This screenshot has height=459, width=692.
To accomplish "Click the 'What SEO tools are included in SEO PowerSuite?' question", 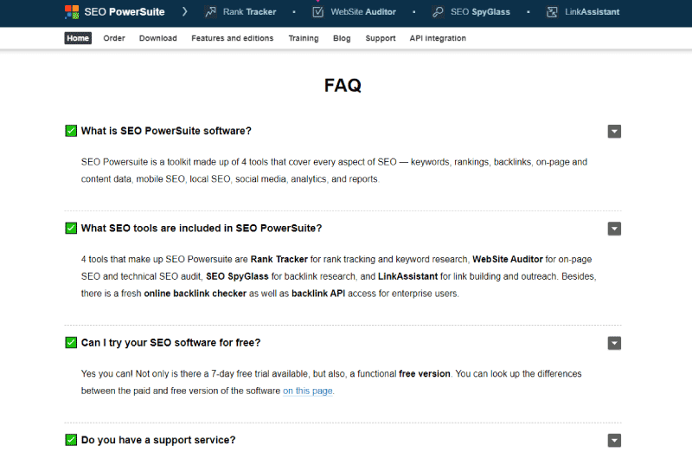I will point(202,228).
